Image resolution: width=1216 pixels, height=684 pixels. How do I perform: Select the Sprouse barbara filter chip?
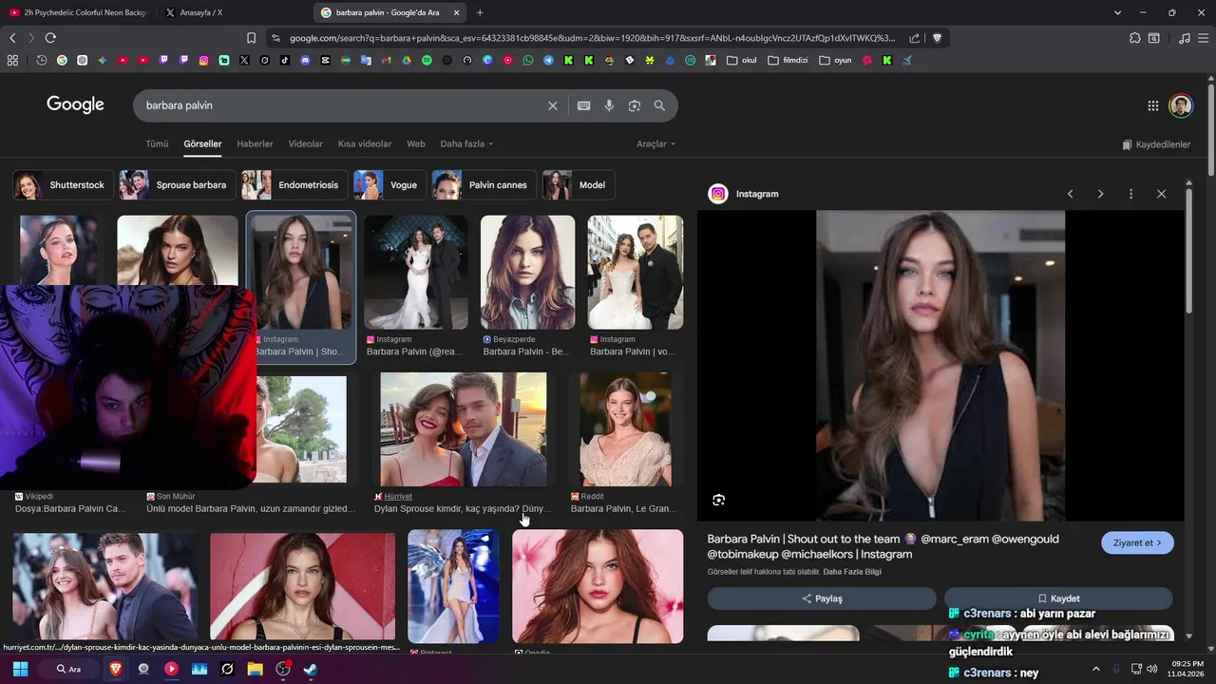tap(177, 185)
